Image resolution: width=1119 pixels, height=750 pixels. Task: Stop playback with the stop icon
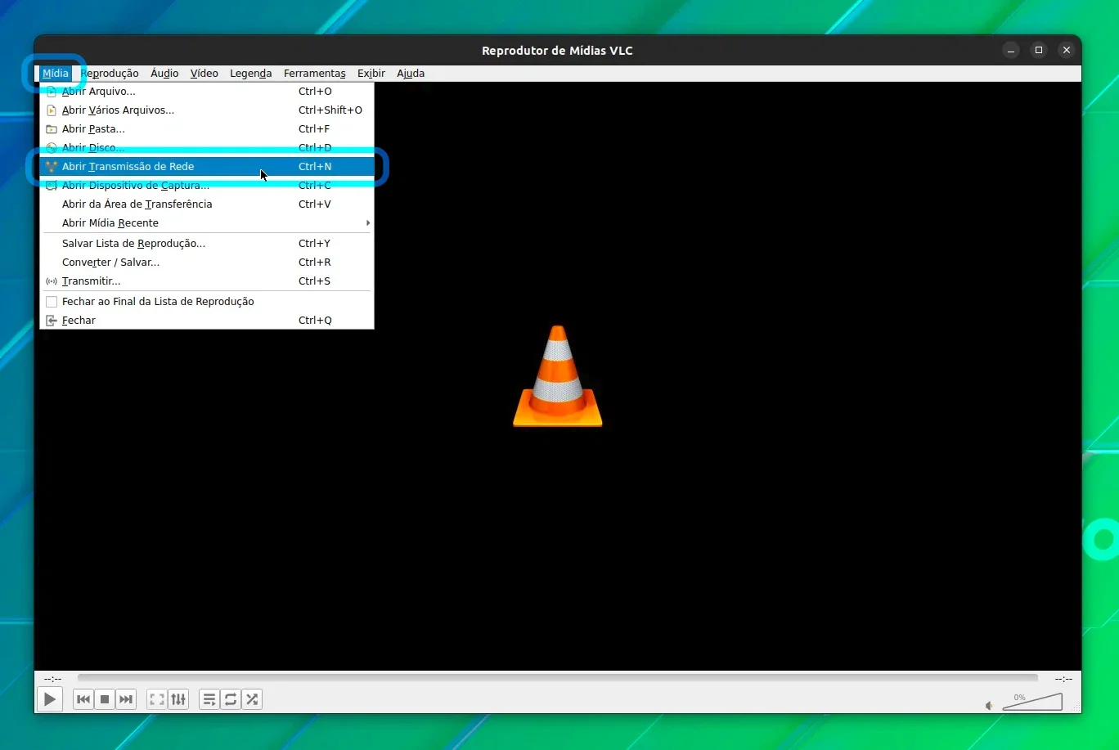(105, 699)
